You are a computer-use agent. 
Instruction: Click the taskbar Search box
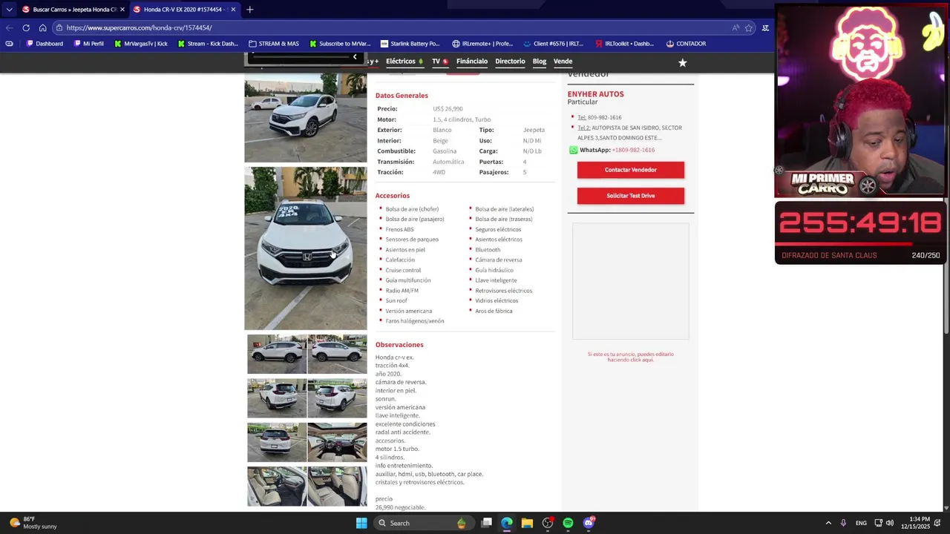[423, 523]
